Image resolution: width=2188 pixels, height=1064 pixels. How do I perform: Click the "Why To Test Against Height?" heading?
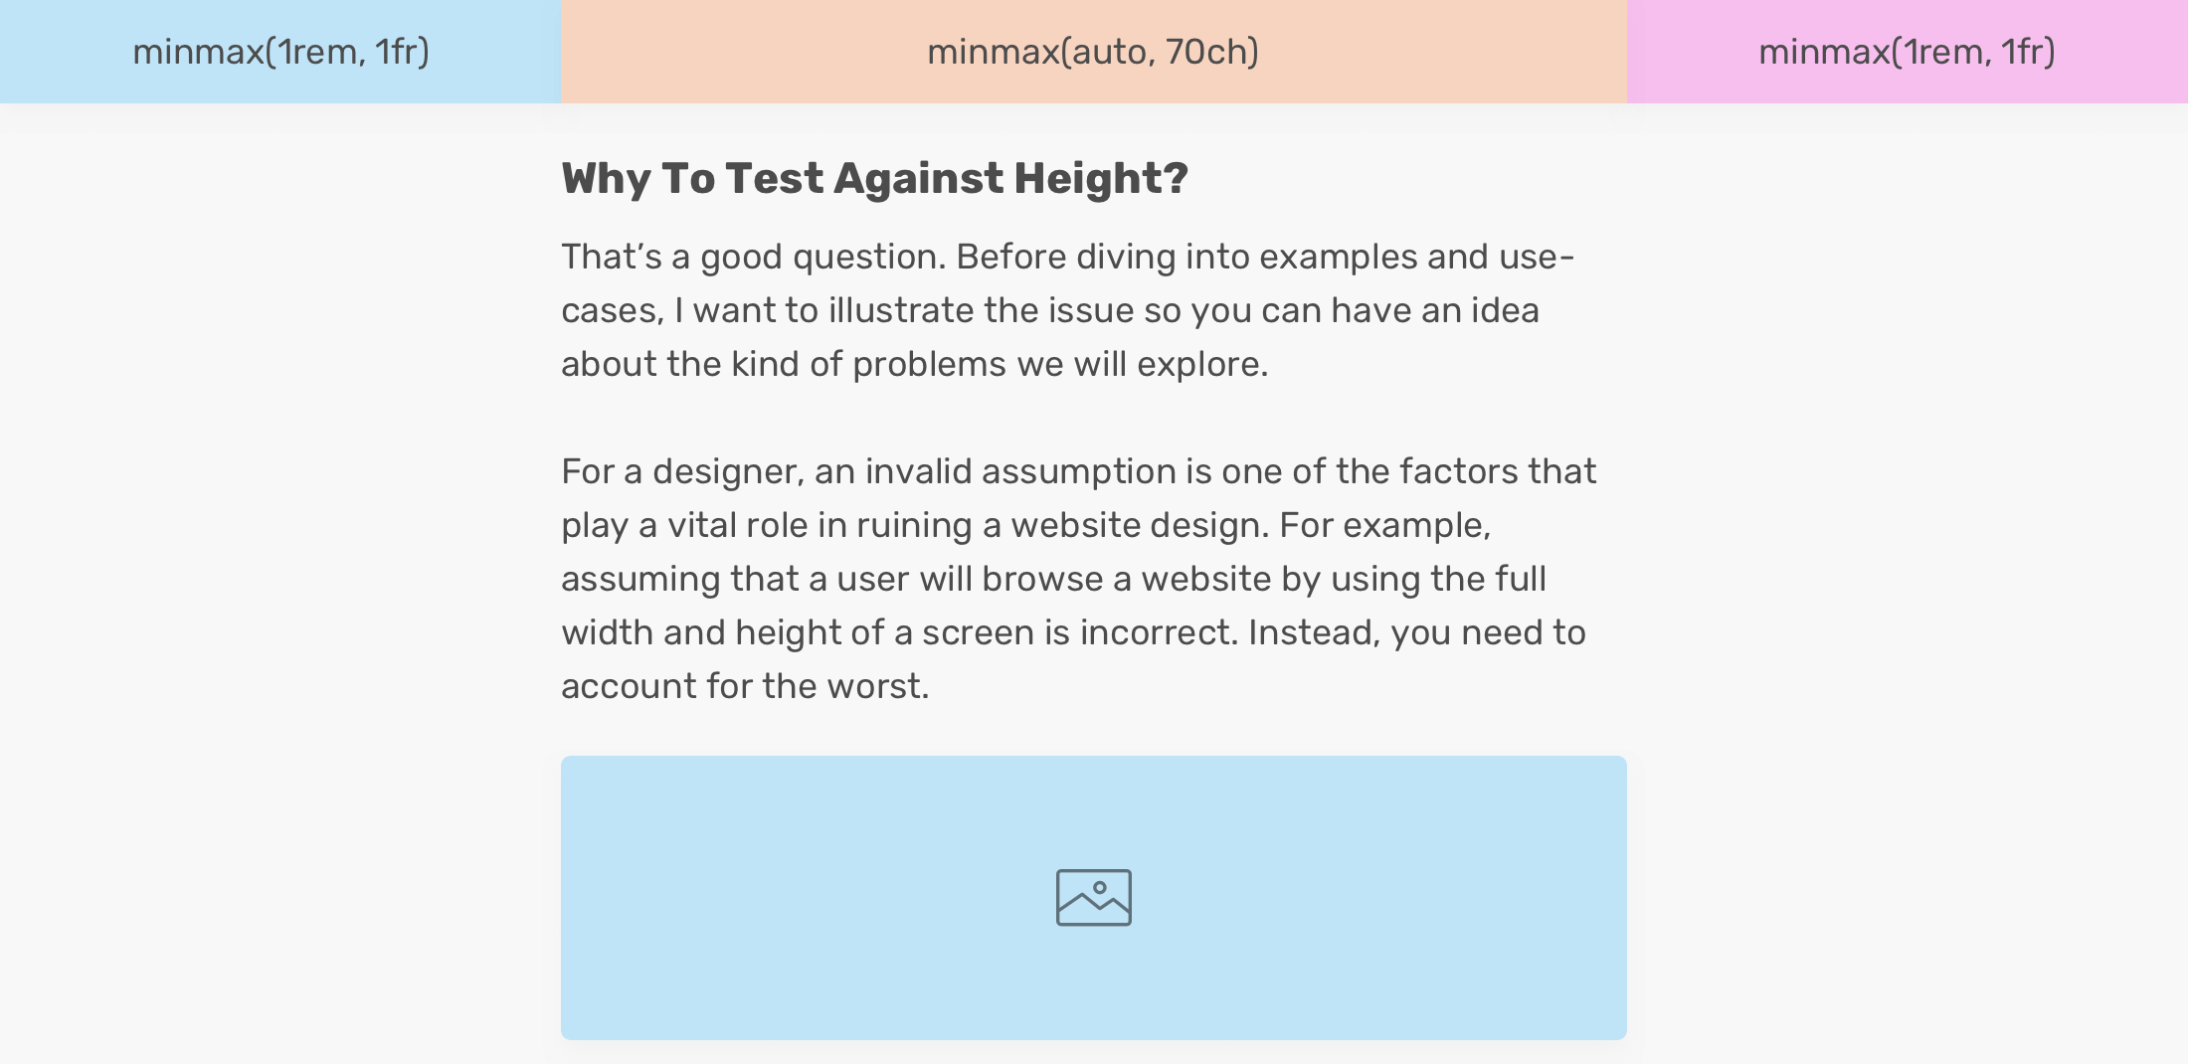point(874,179)
